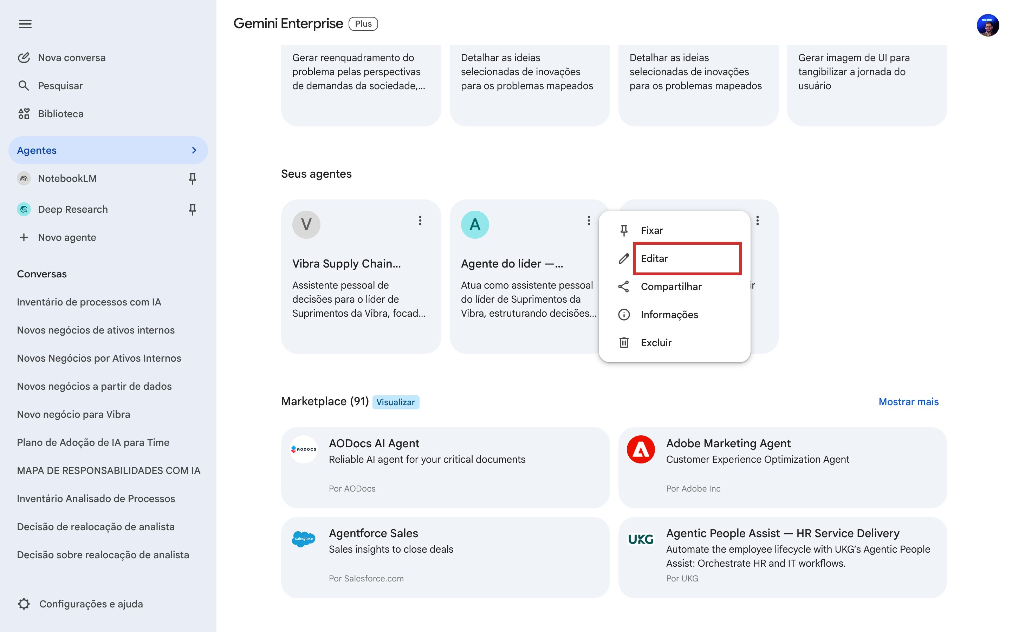Open options menu for Vibra Supply Chain agent
This screenshot has width=1012, height=632.
[420, 220]
